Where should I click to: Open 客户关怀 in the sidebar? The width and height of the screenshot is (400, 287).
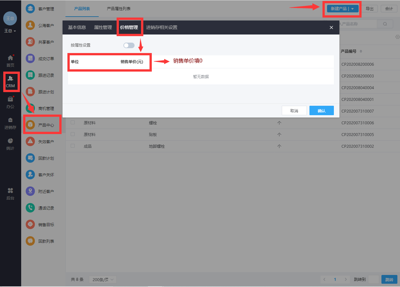coord(40,175)
